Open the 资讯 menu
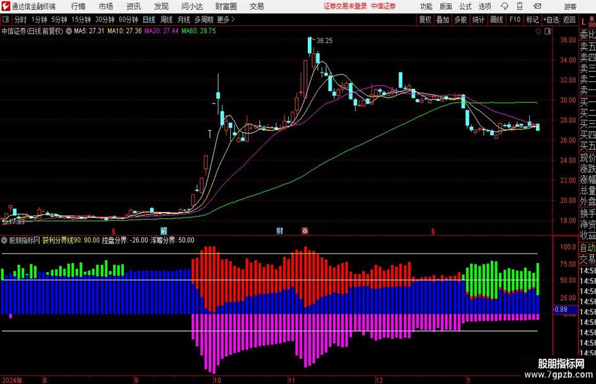This screenshot has height=384, width=596. click(134, 6)
